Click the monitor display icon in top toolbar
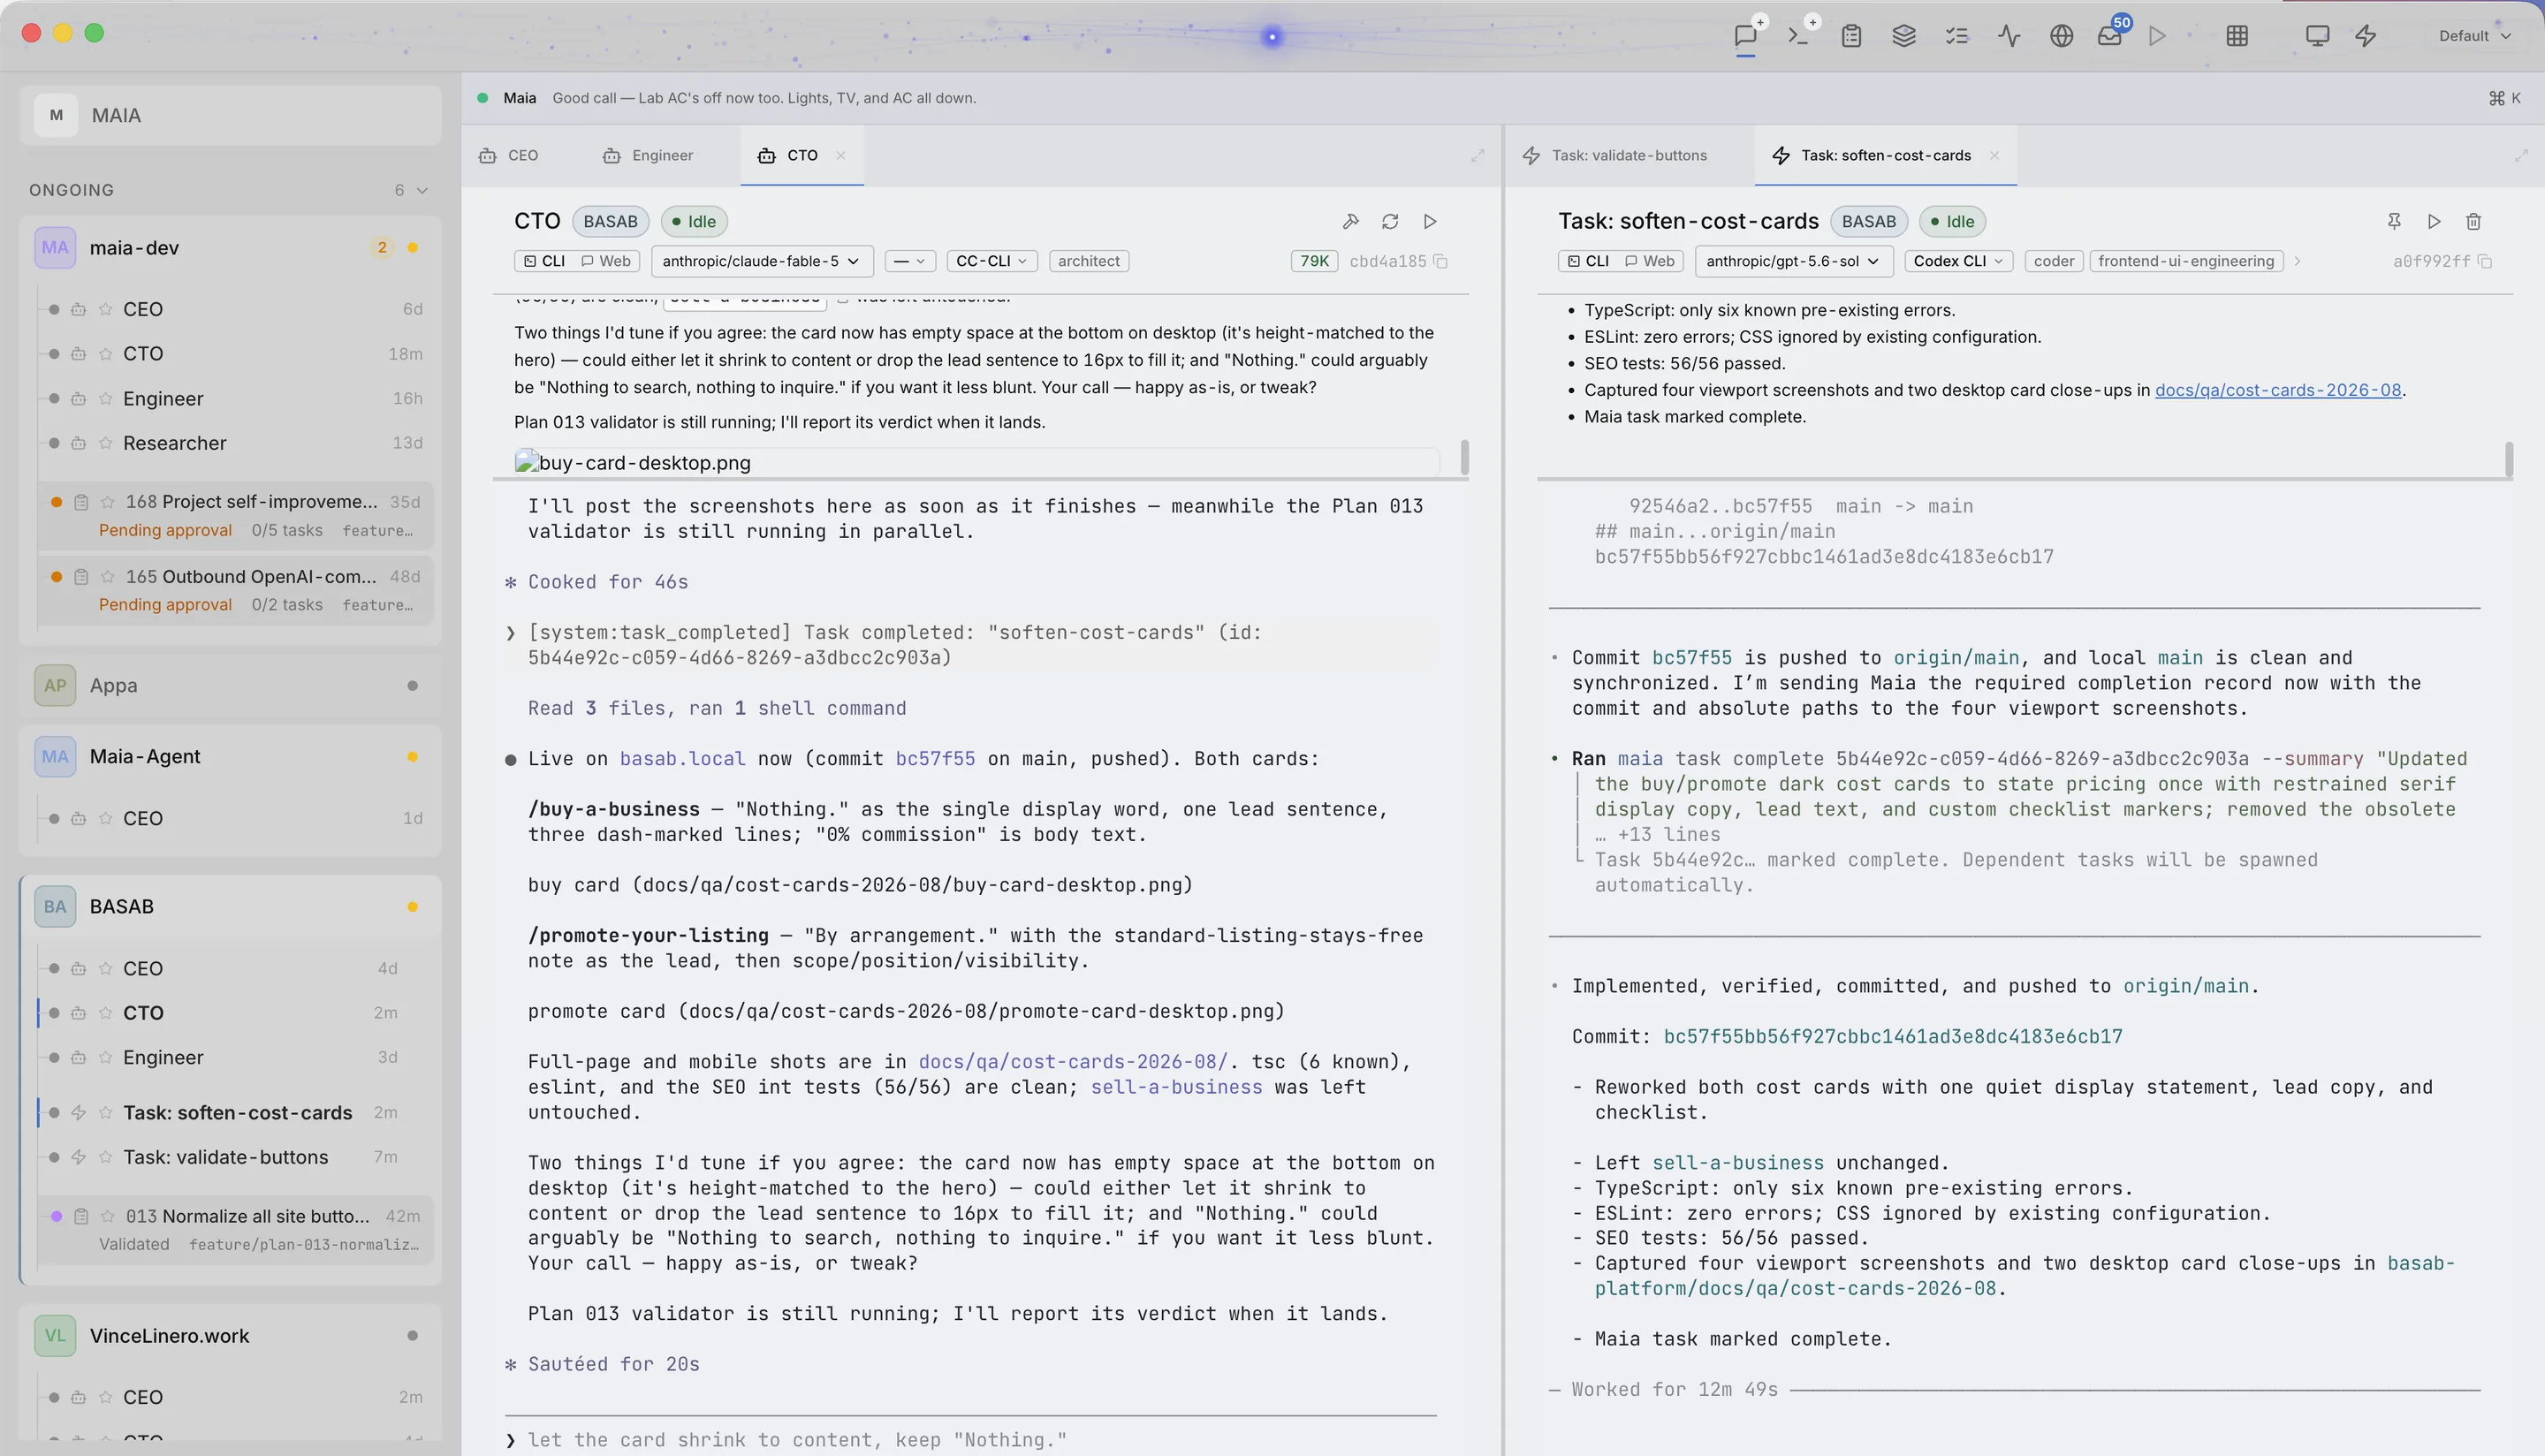This screenshot has width=2545, height=1456. click(2317, 36)
